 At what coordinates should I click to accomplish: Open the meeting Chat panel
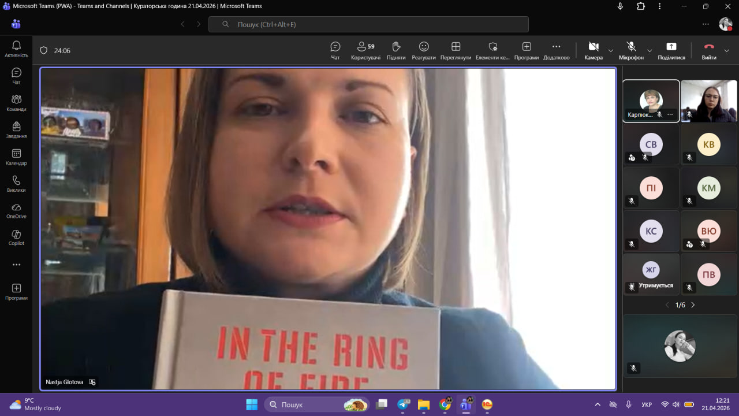335,50
